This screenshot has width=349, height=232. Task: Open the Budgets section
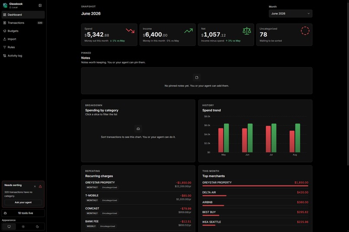coord(23,31)
